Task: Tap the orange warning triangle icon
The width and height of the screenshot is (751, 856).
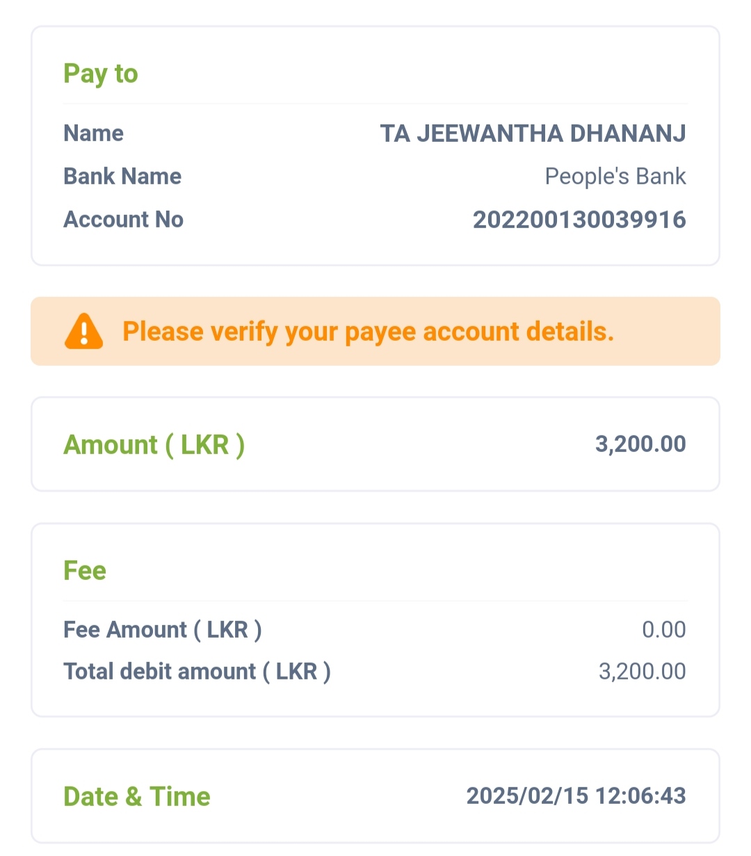Action: 83,332
